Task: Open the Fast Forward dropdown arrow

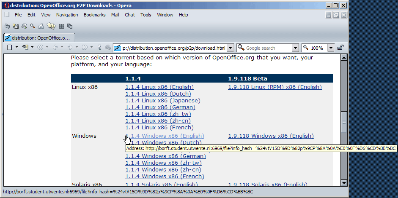Action: (92, 47)
